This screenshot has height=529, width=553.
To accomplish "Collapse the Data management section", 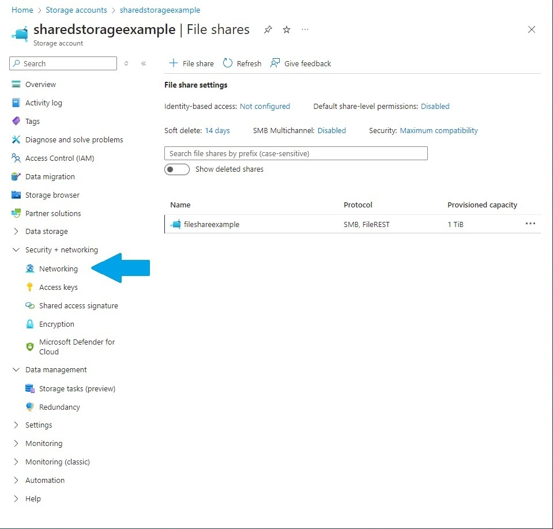I will [16, 369].
